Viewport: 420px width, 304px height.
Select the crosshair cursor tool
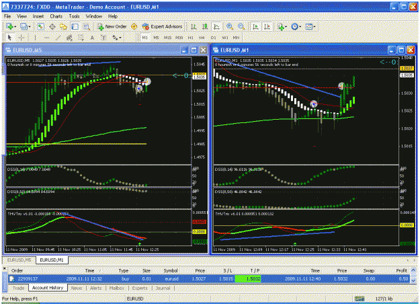(22, 38)
